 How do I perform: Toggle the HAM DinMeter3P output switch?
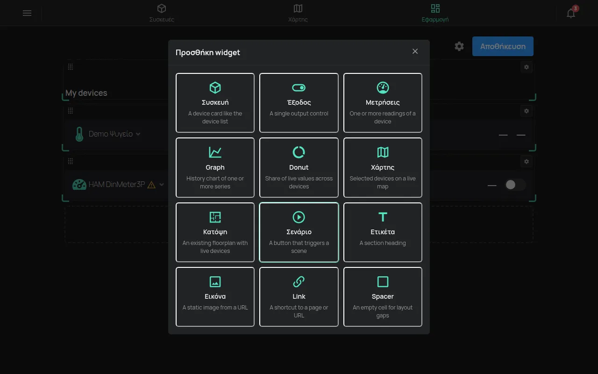pos(515,185)
